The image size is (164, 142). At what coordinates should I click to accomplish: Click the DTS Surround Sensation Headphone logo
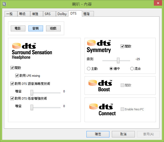[32, 51]
